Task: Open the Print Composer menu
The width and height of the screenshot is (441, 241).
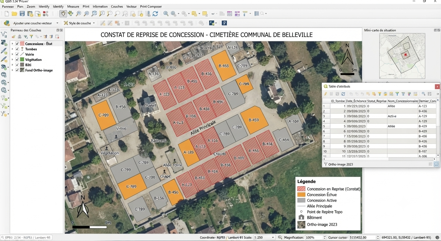Action: coord(151,6)
